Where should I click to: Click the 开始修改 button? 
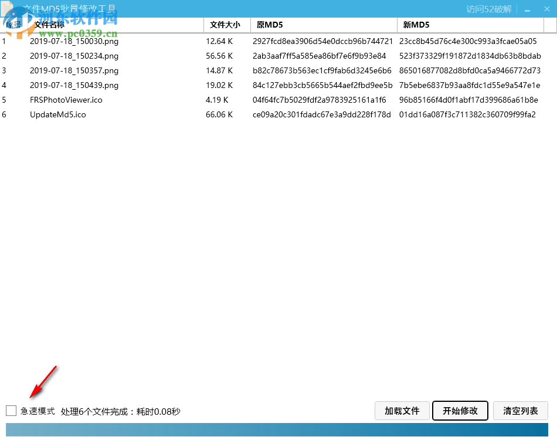point(460,411)
